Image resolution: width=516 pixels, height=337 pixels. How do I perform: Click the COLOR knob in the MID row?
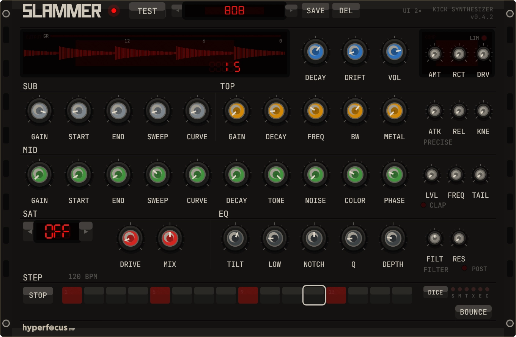[355, 175]
